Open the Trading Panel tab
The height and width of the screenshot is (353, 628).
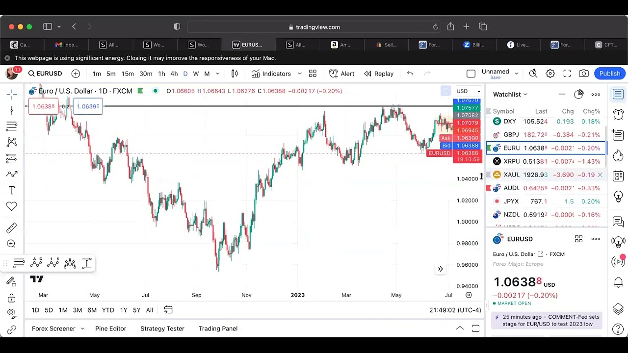(x=218, y=328)
